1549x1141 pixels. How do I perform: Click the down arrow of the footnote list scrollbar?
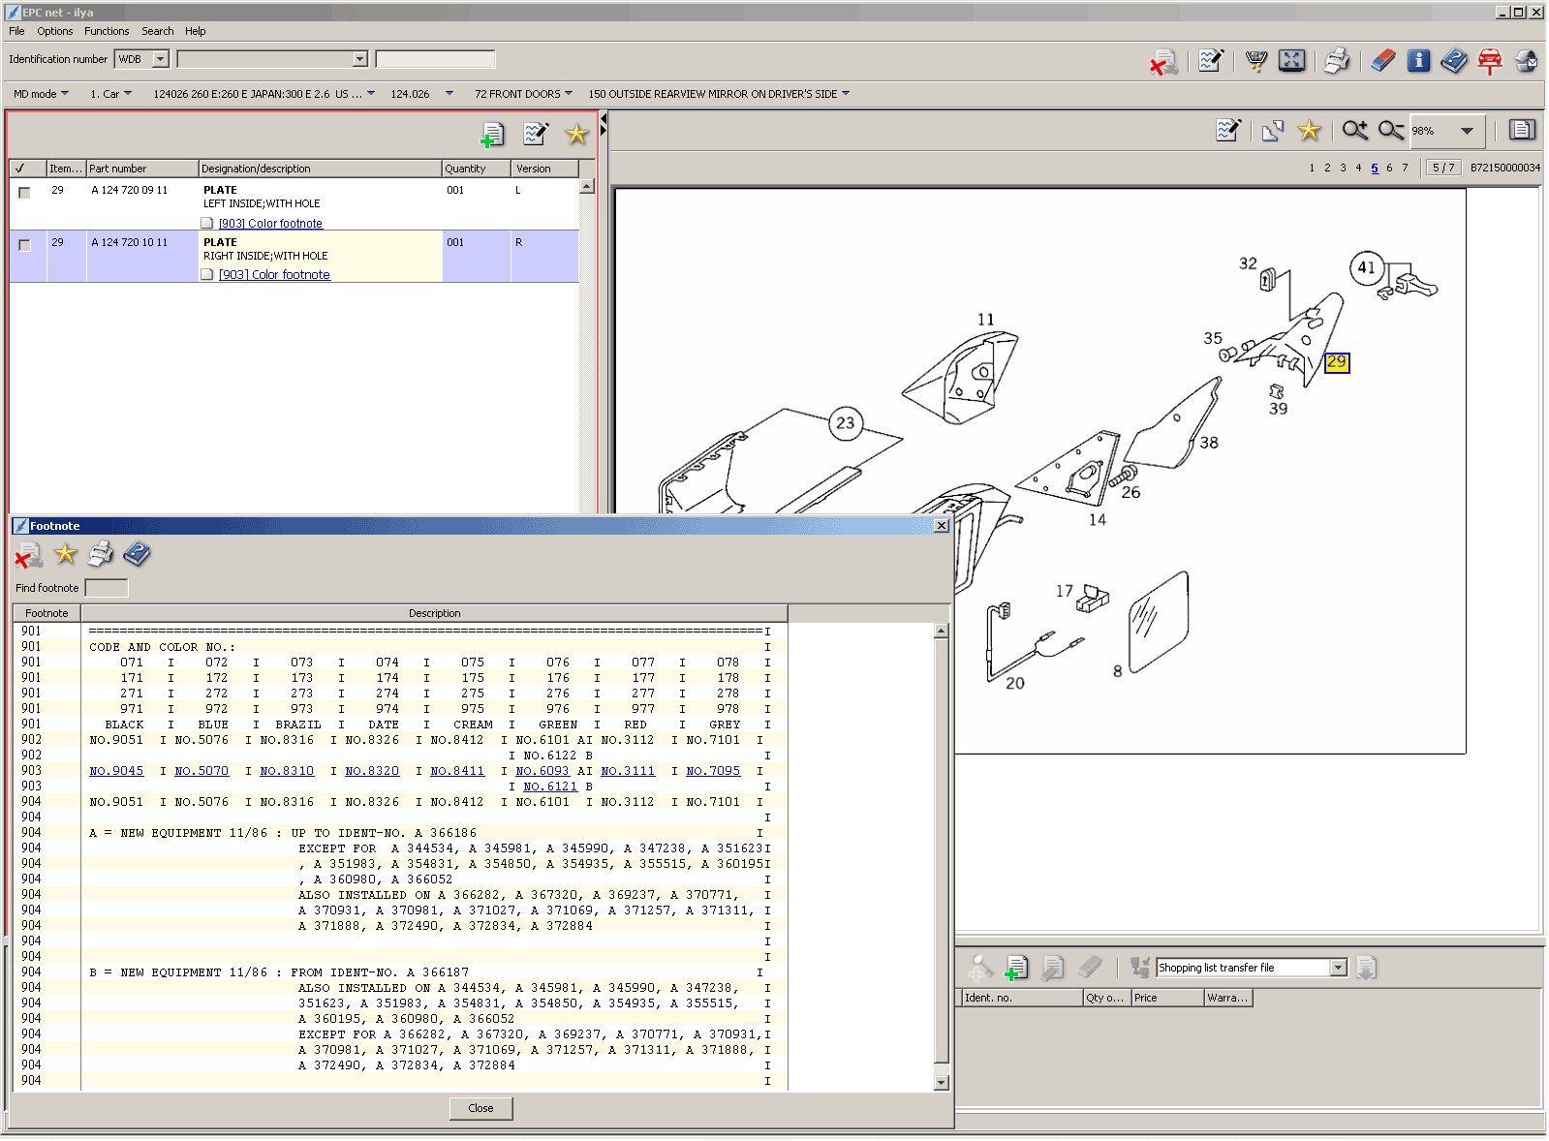[941, 1083]
